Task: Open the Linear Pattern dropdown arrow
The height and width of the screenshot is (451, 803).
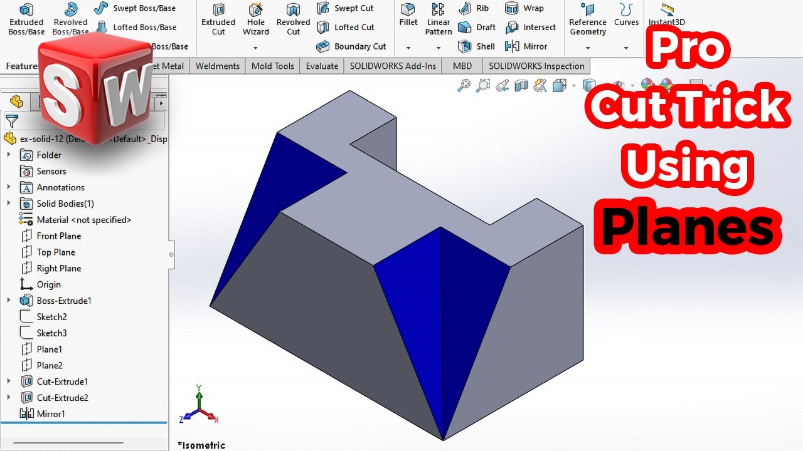Action: [x=439, y=48]
